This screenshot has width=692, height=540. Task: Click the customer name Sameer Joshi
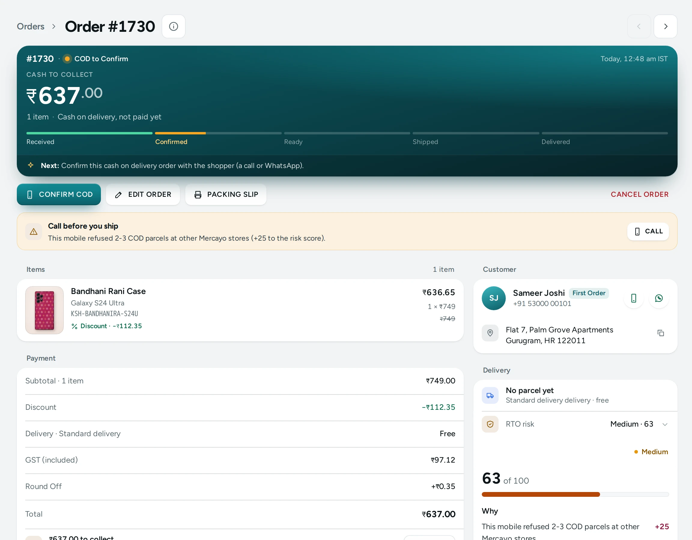(539, 293)
